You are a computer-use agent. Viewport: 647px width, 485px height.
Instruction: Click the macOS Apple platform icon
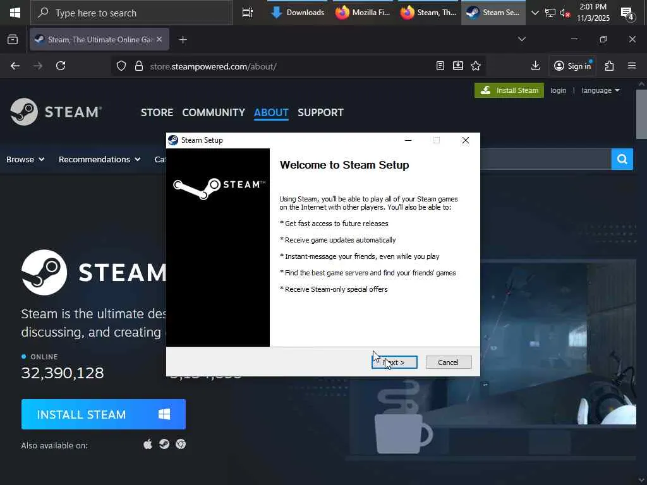coord(147,444)
